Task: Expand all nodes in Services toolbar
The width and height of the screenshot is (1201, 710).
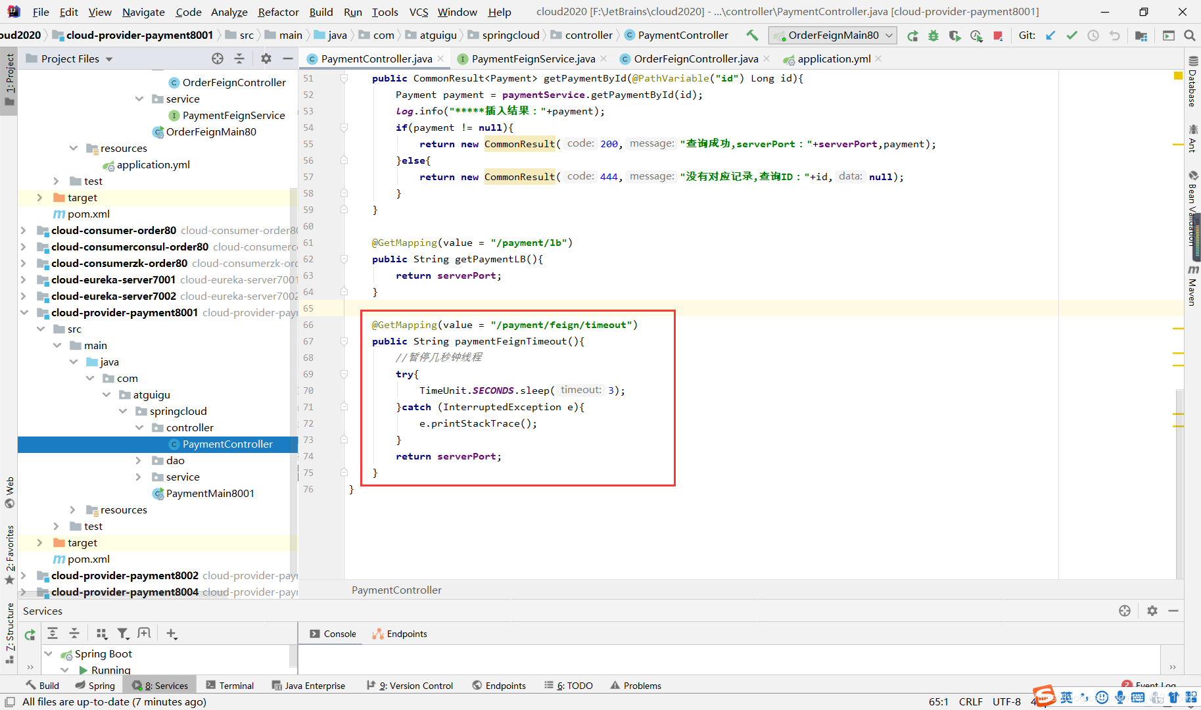Action: pos(53,633)
